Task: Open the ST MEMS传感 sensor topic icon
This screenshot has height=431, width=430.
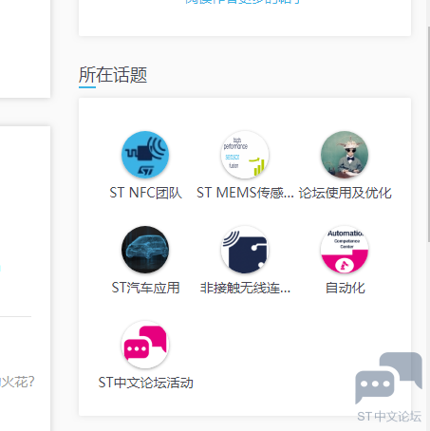Action: click(245, 155)
